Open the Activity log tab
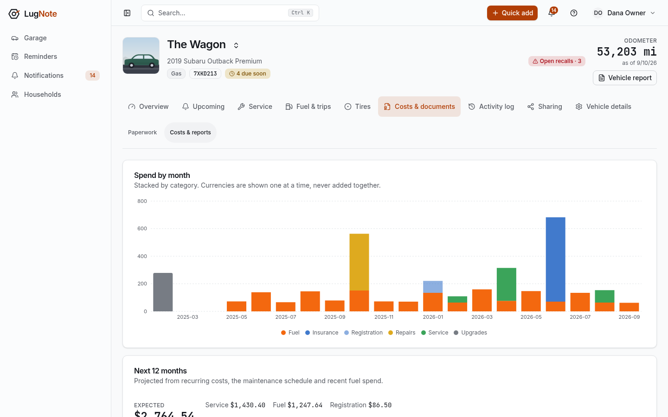 point(491,107)
